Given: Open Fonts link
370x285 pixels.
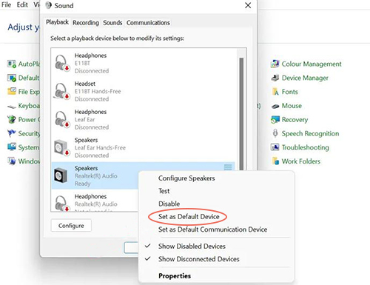Looking at the screenshot, I should [x=290, y=92].
